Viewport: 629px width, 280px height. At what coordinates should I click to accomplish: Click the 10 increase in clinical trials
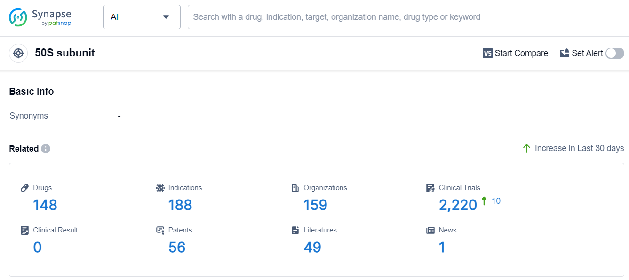tap(496, 201)
